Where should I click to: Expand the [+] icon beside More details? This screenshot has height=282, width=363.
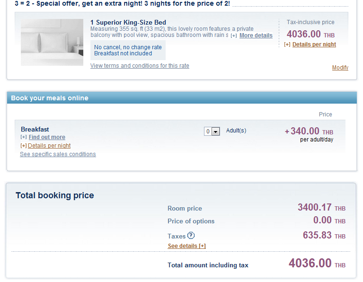point(234,35)
